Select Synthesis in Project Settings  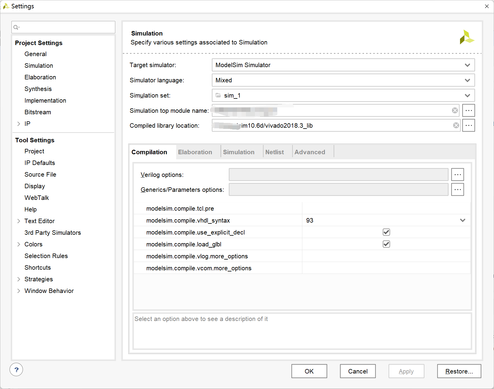(x=38, y=89)
